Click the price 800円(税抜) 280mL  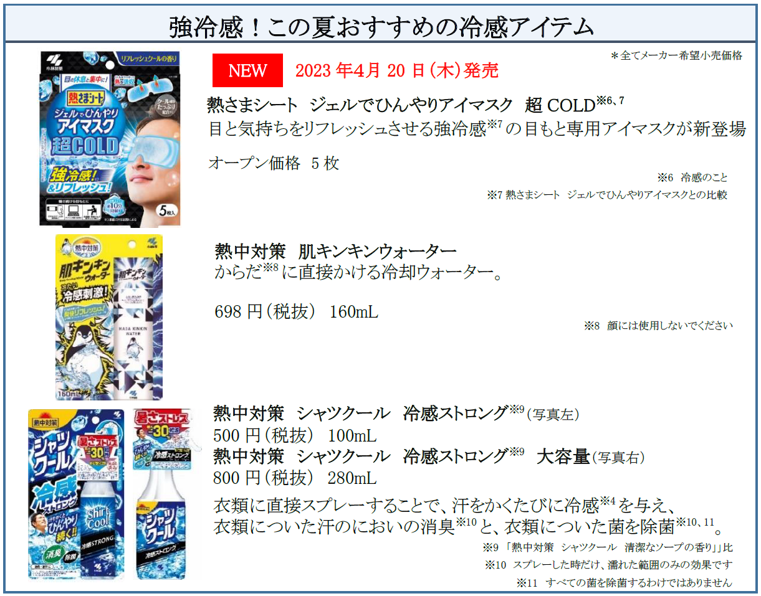(295, 478)
